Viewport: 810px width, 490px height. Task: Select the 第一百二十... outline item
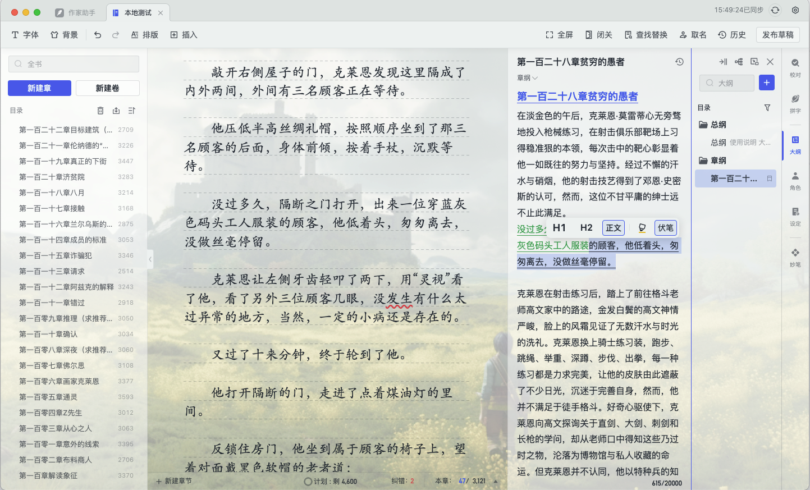[x=735, y=178]
